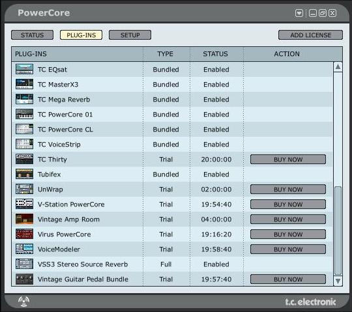Switch to the STATUS tab
The image size is (352, 312).
[33, 35]
